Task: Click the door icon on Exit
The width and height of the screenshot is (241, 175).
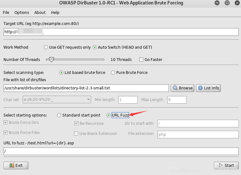Action: tap(12, 166)
